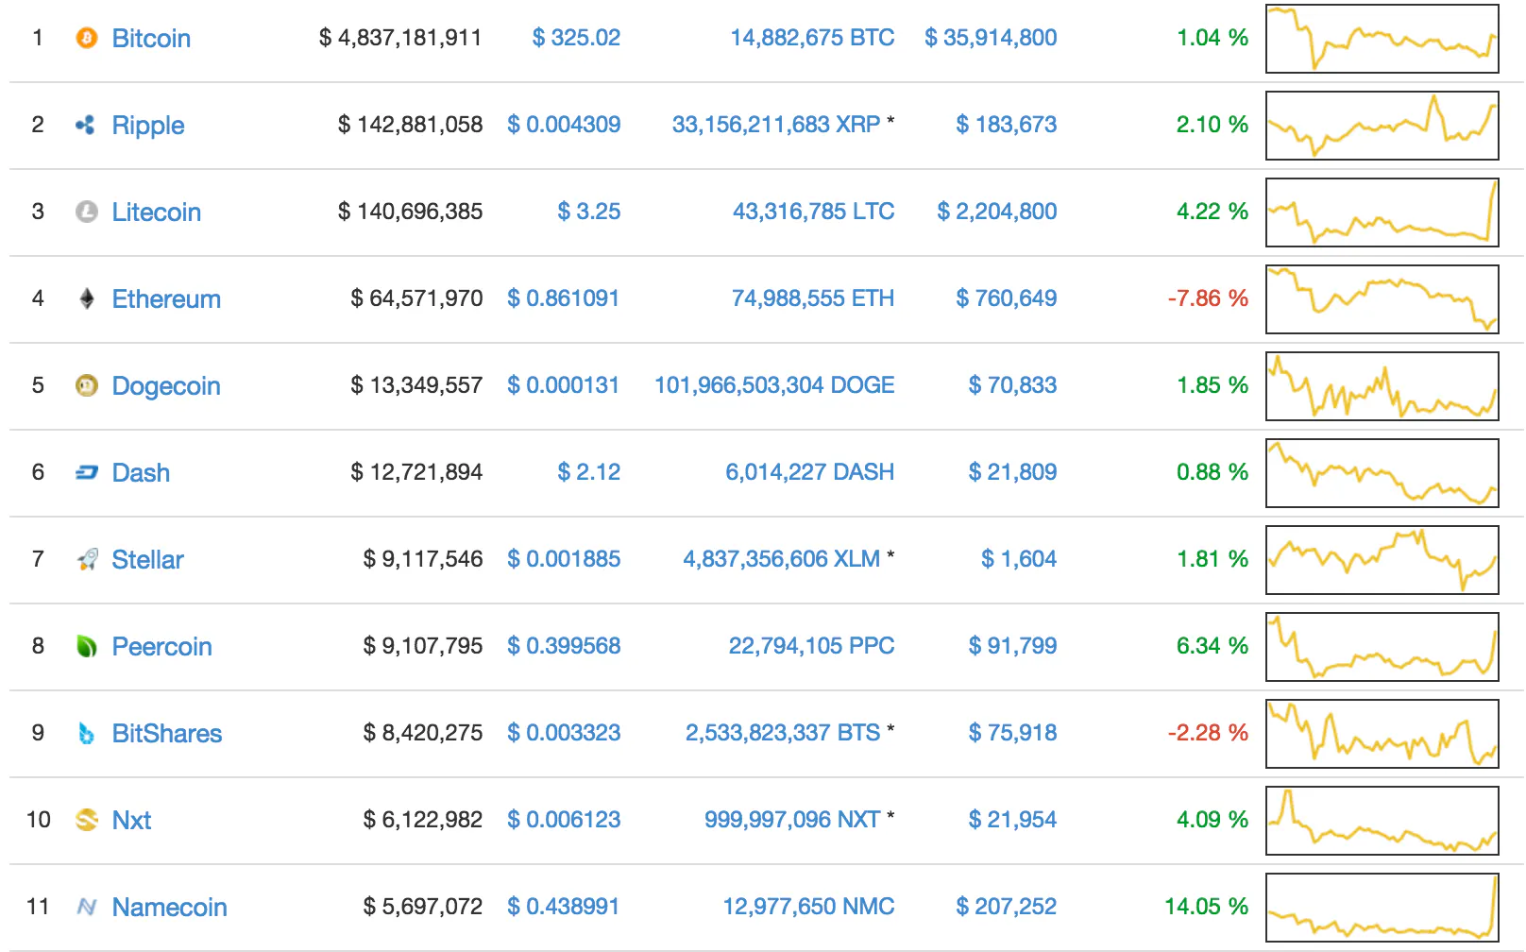View Ethereum 7-day price chart thumbnail
Viewport: 1526px width, 952px height.
[1382, 299]
